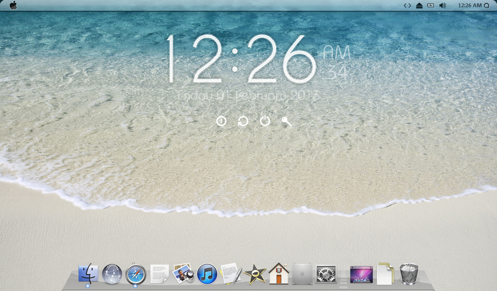Open the Trash bin in dock
The height and width of the screenshot is (291, 497).
[x=409, y=274]
